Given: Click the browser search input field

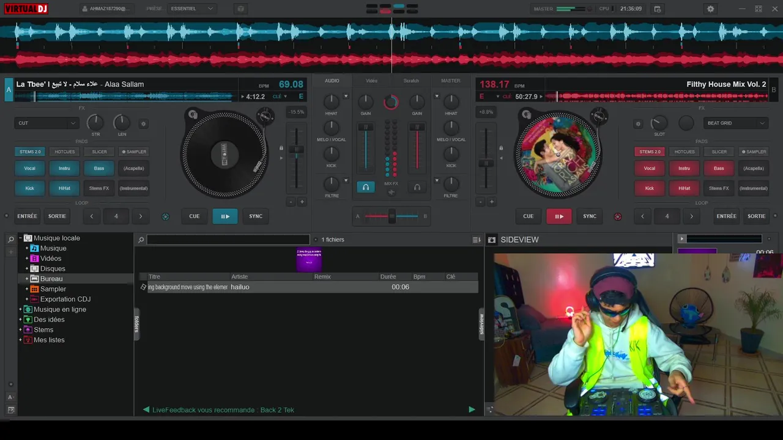Looking at the screenshot, I should tap(228, 240).
